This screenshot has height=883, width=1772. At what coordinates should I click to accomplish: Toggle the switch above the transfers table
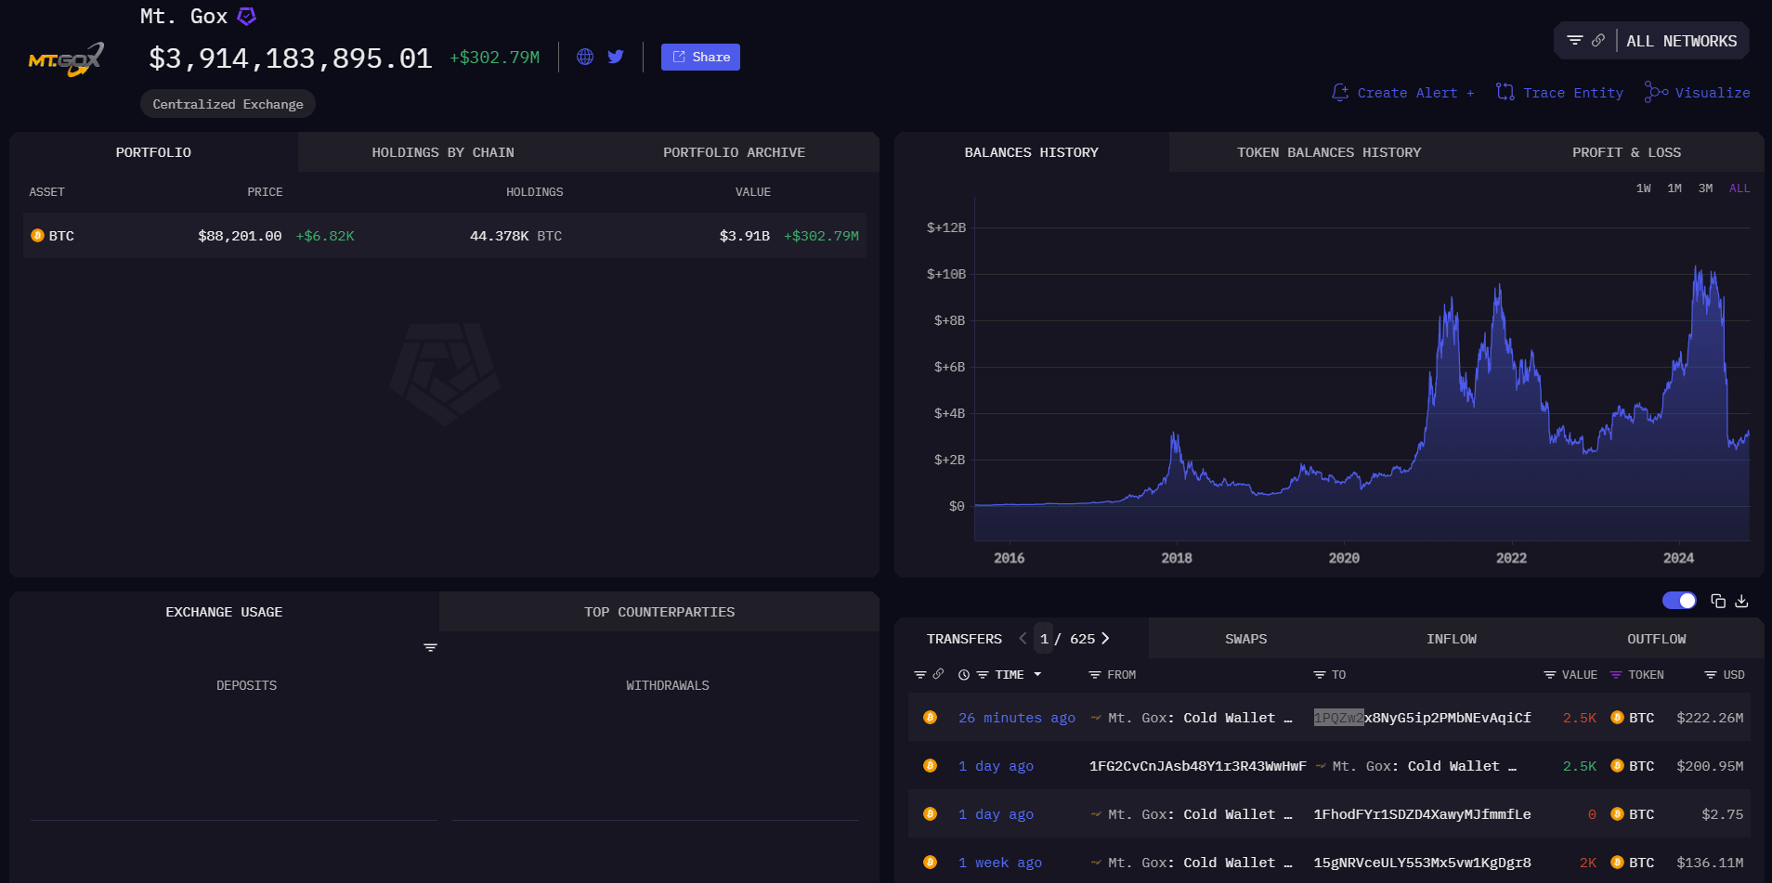(x=1678, y=601)
